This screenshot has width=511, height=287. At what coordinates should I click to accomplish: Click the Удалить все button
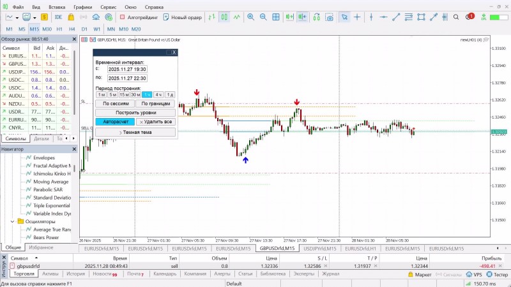[x=155, y=122]
